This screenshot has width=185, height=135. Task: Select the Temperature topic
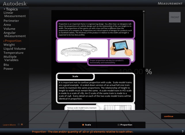coord(14,53)
